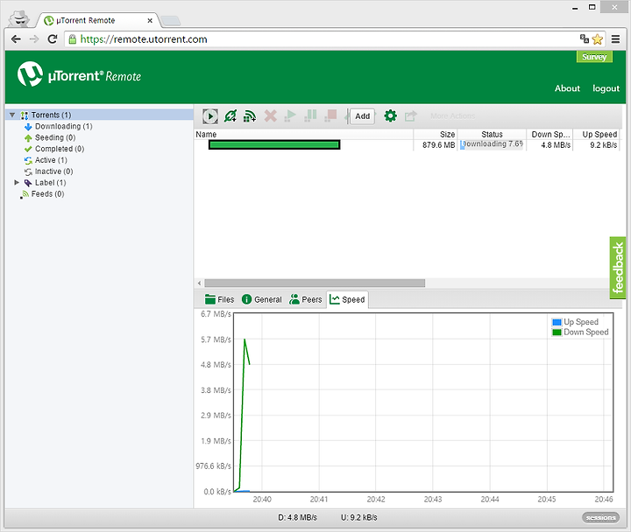Click the browser forward arrow
The height and width of the screenshot is (532, 631).
(x=34, y=39)
